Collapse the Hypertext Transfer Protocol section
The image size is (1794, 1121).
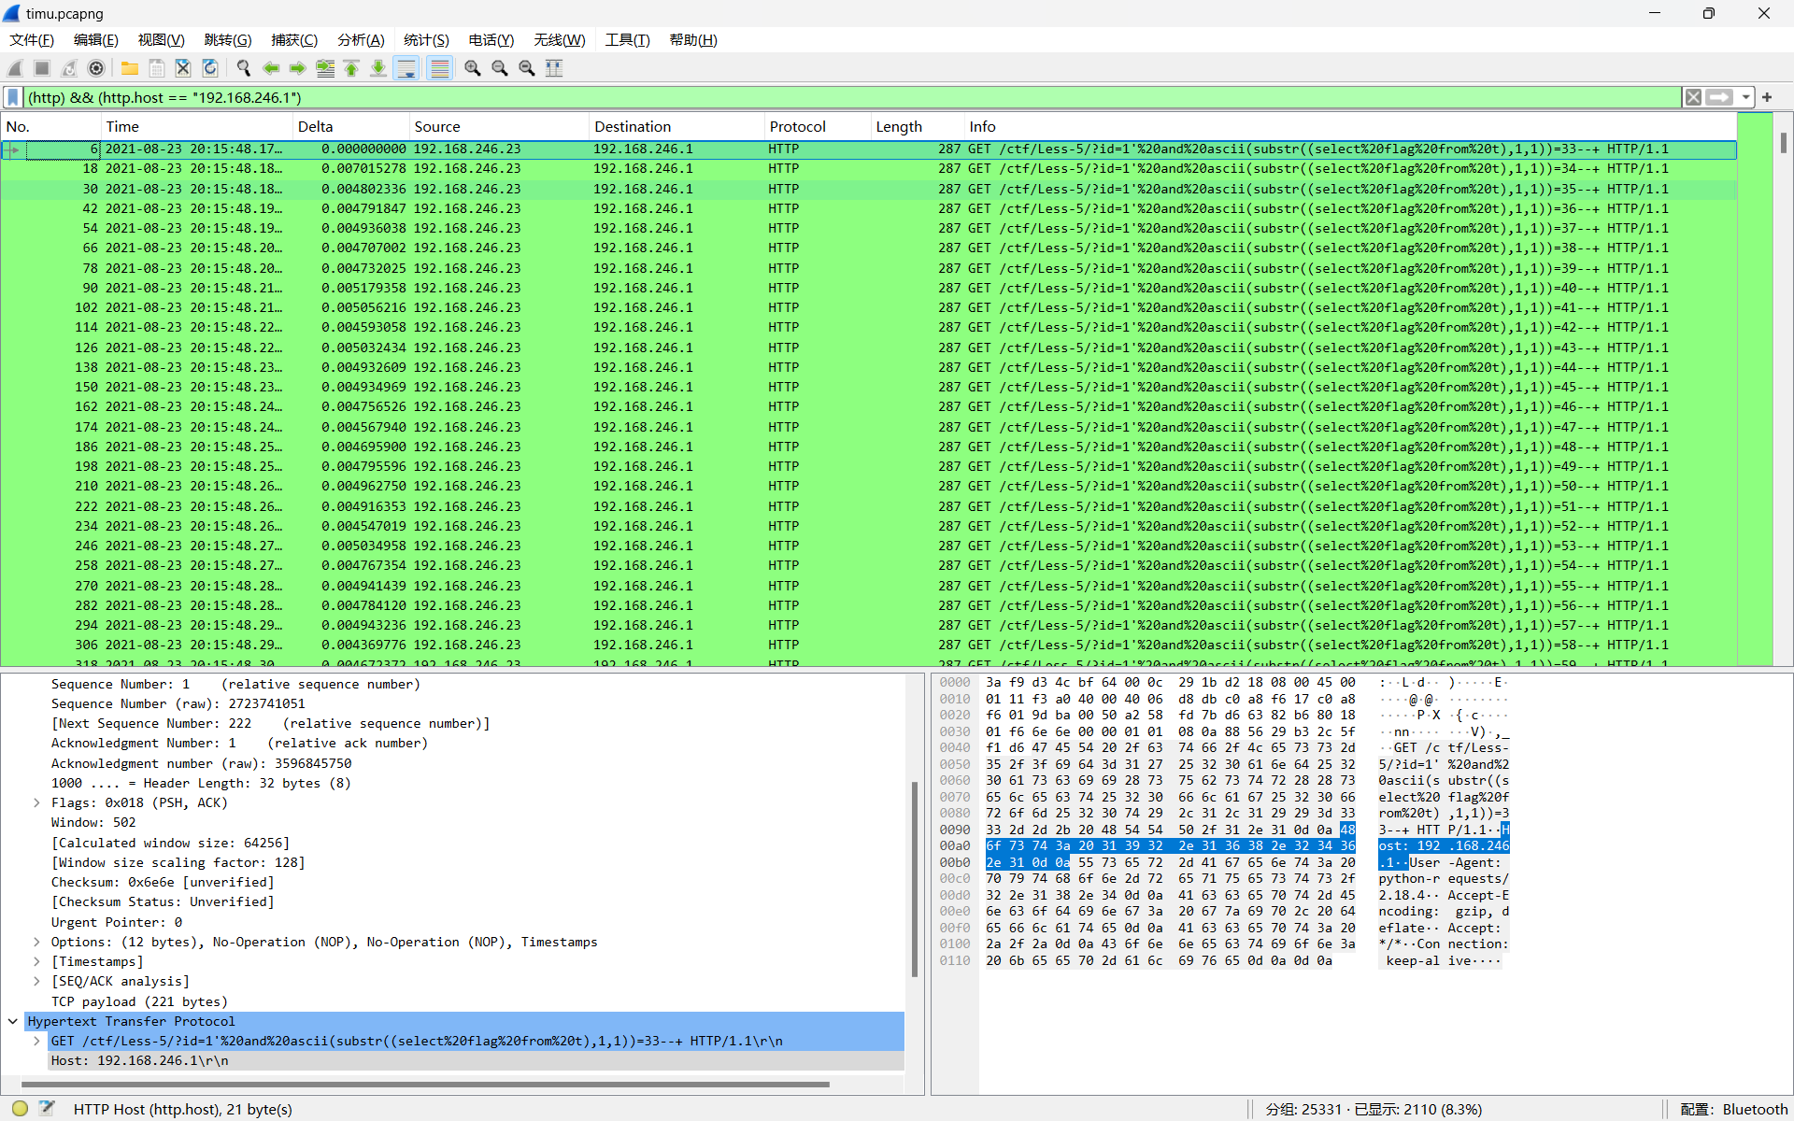coord(12,1021)
